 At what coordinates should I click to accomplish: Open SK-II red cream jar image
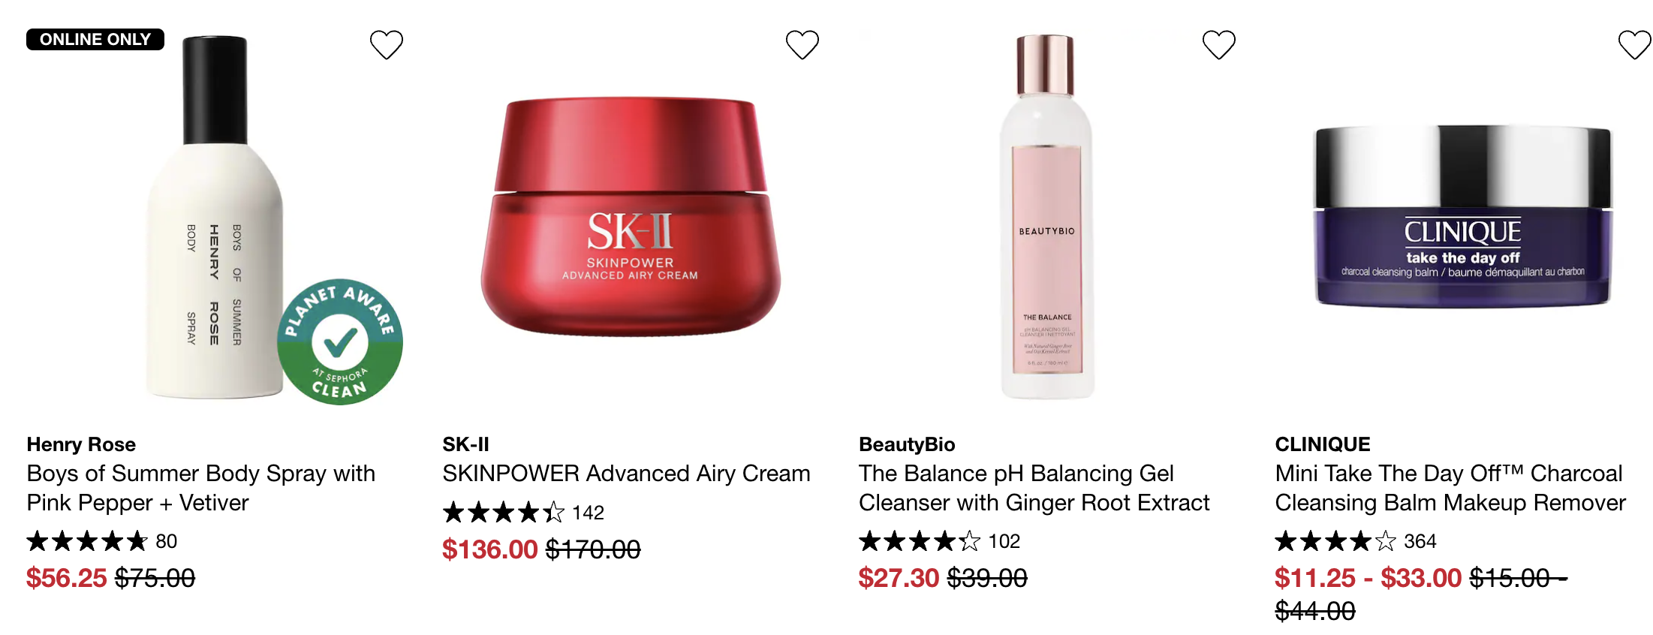631,216
